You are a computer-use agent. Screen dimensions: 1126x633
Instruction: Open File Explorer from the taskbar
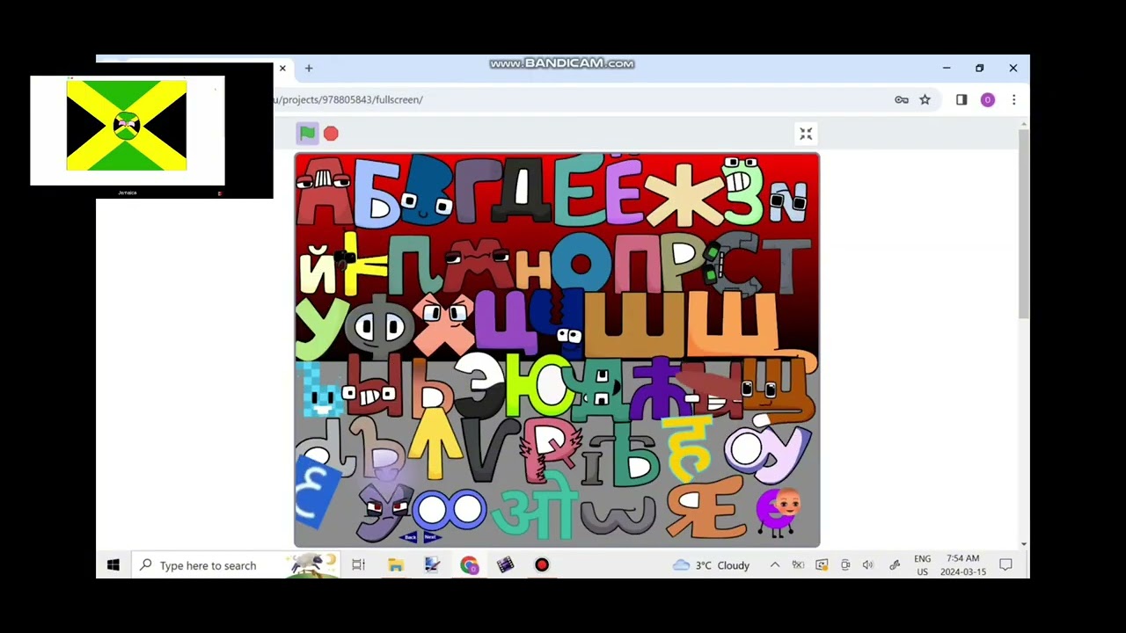396,565
